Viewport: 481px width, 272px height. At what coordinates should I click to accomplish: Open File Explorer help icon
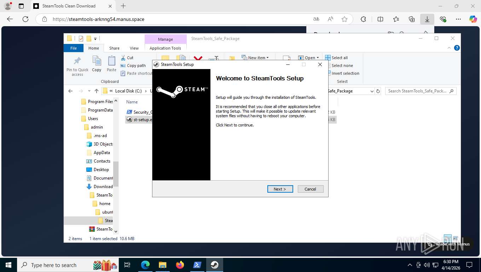pos(457,48)
